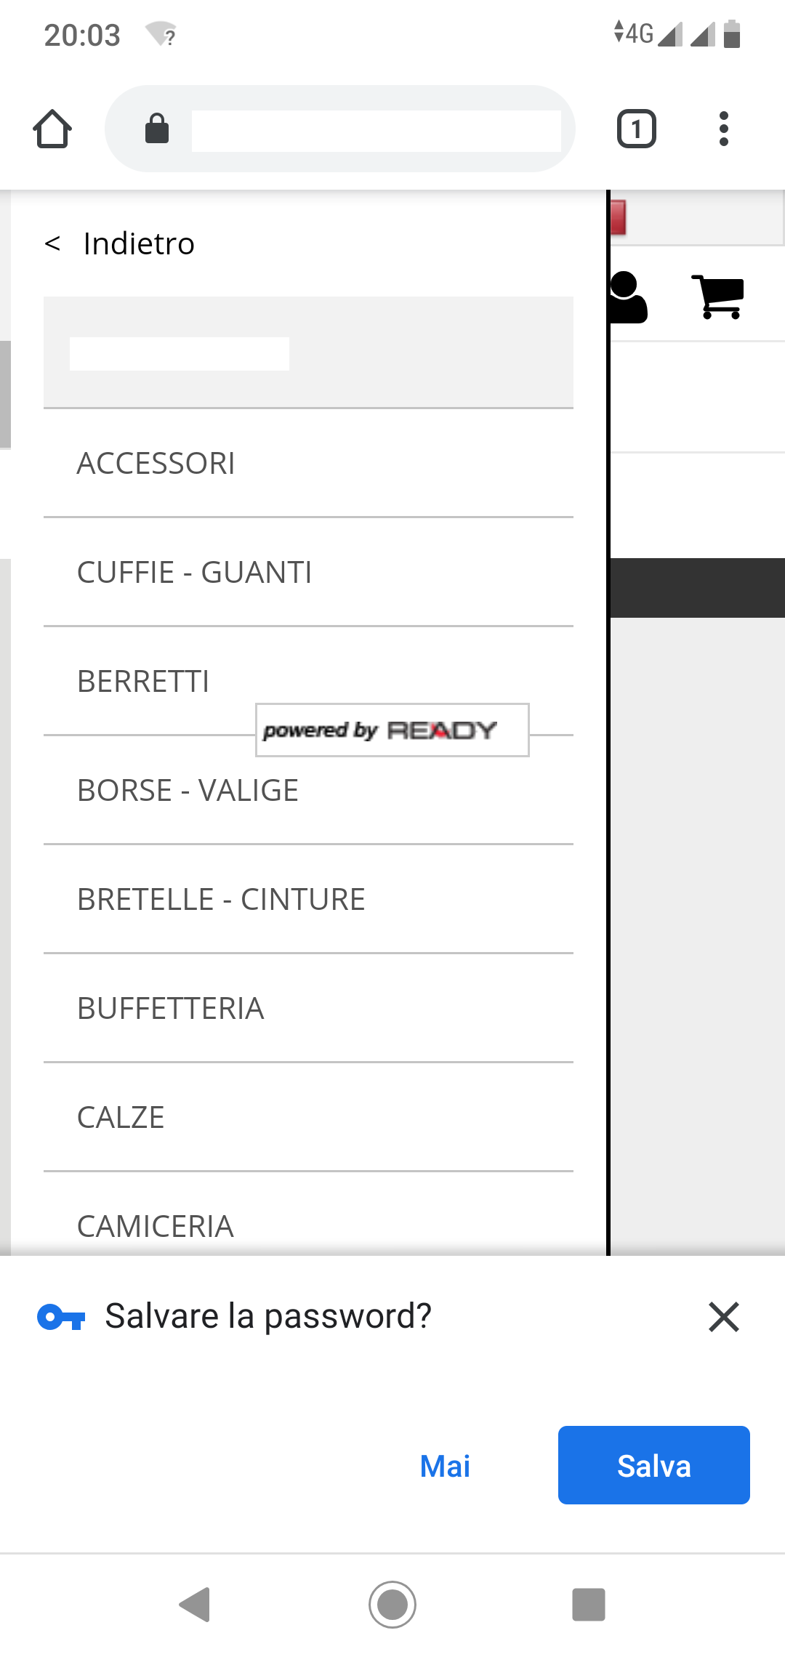Tap Mai to never save password
Screen dimensions: 785x1657
coord(445,1466)
